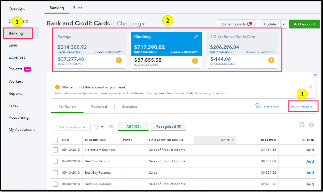This screenshot has height=192, width=323.
Task: Click the pencil edit icon on Checking card
Action: [196, 37]
